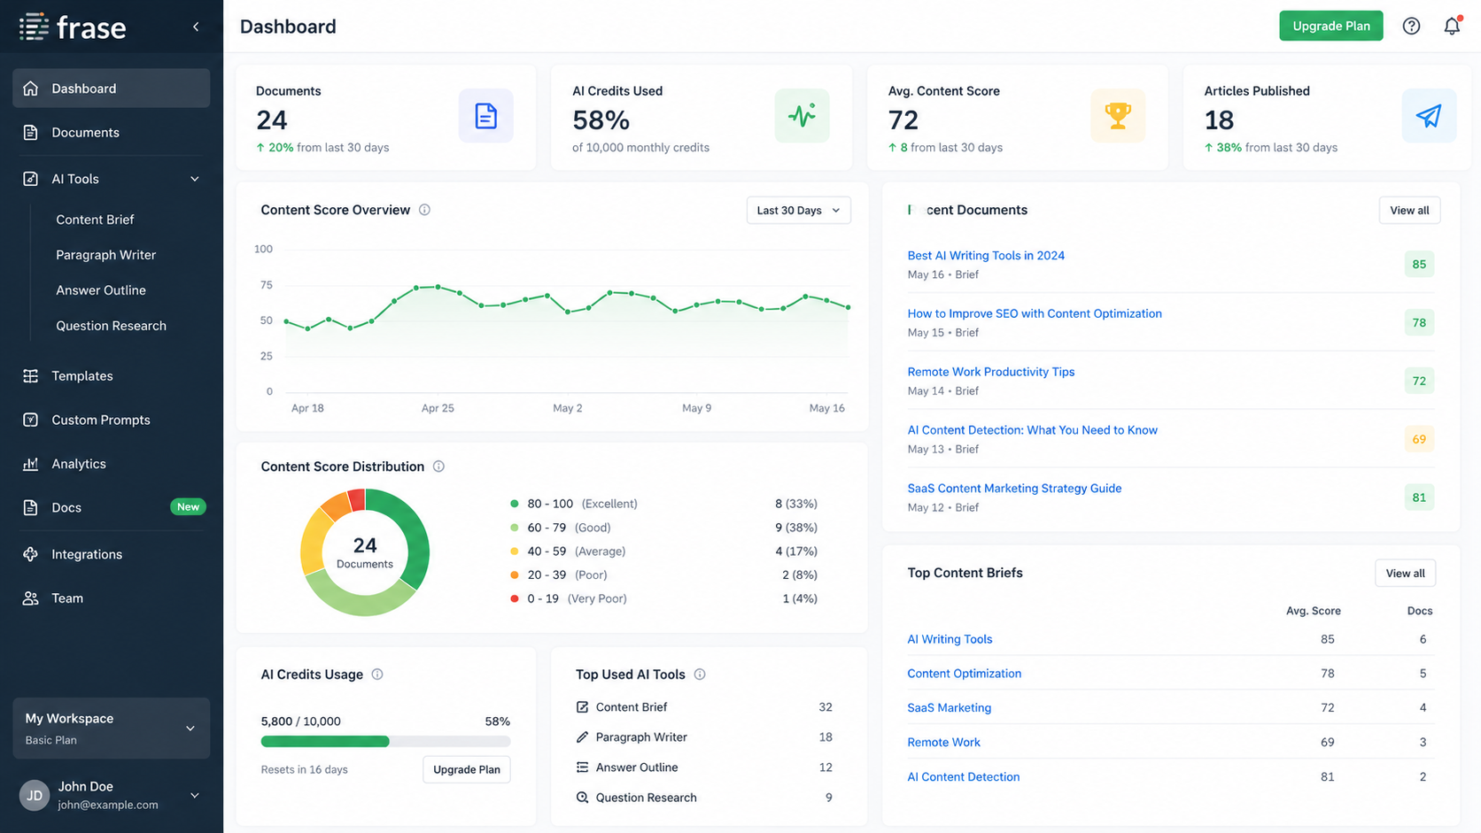Click info icon next to AI Credits Usage
Viewport: 1481px width, 833px height.
click(x=377, y=675)
